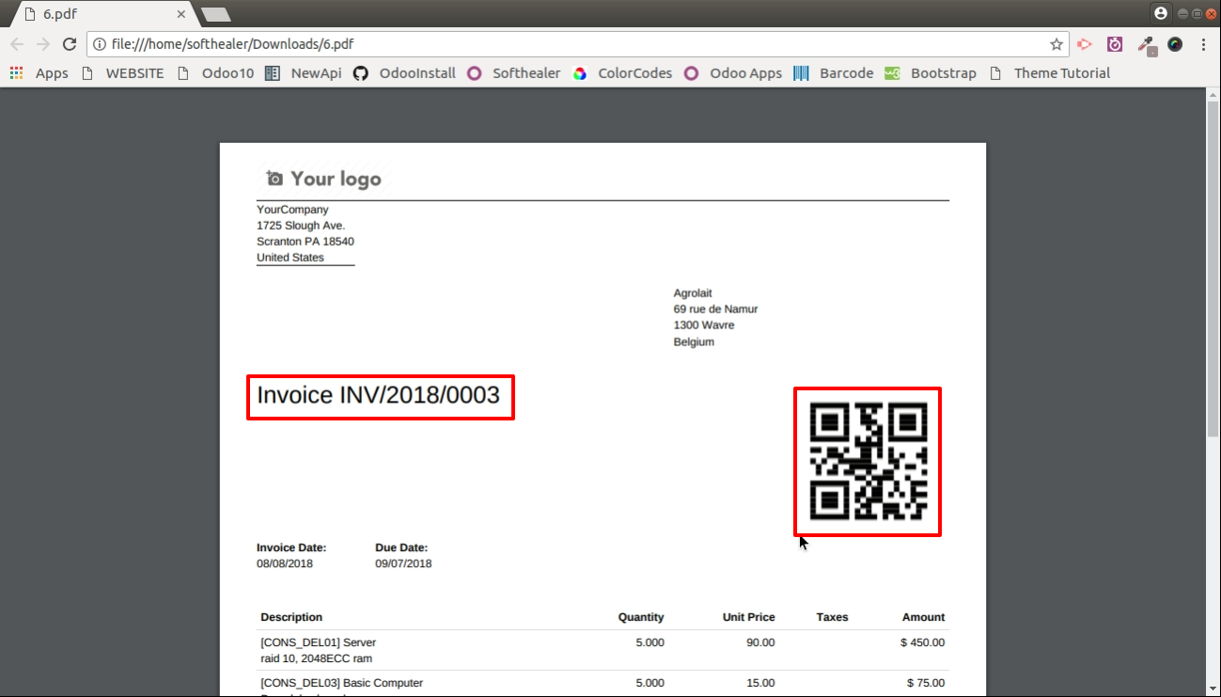The height and width of the screenshot is (697, 1221).
Task: Click the QR code image on invoice
Action: 868,462
